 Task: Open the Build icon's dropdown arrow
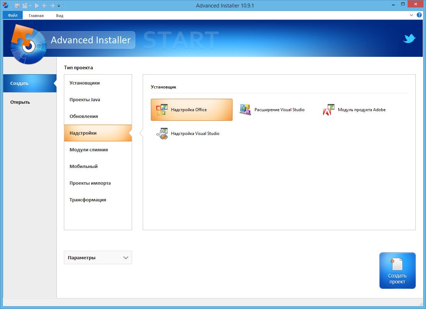click(x=30, y=6)
